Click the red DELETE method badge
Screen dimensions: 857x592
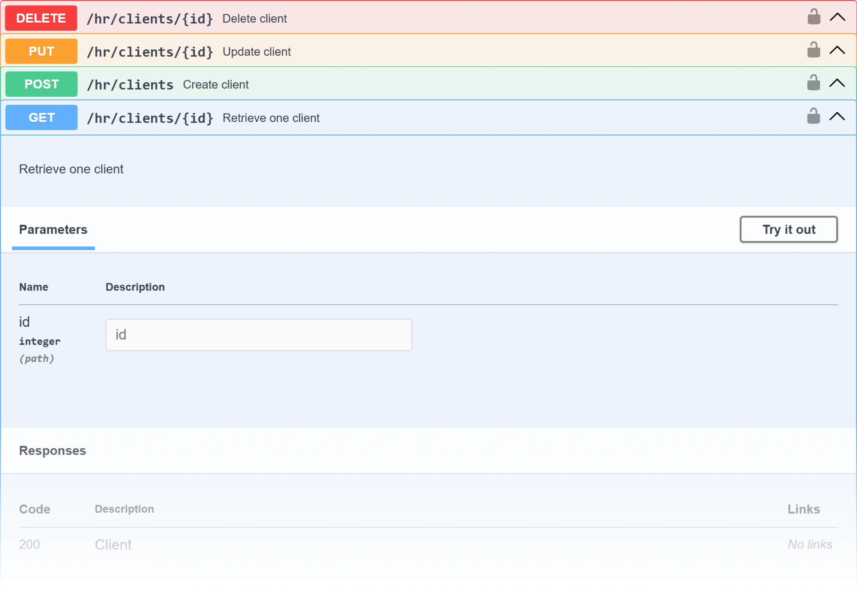tap(41, 18)
